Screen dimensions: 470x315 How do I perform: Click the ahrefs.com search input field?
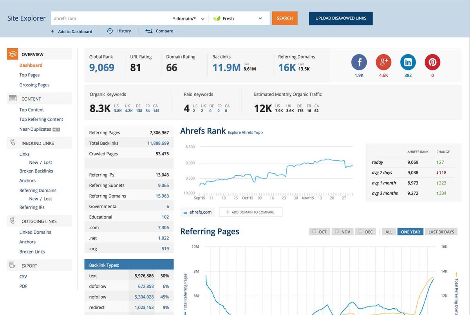click(x=110, y=18)
